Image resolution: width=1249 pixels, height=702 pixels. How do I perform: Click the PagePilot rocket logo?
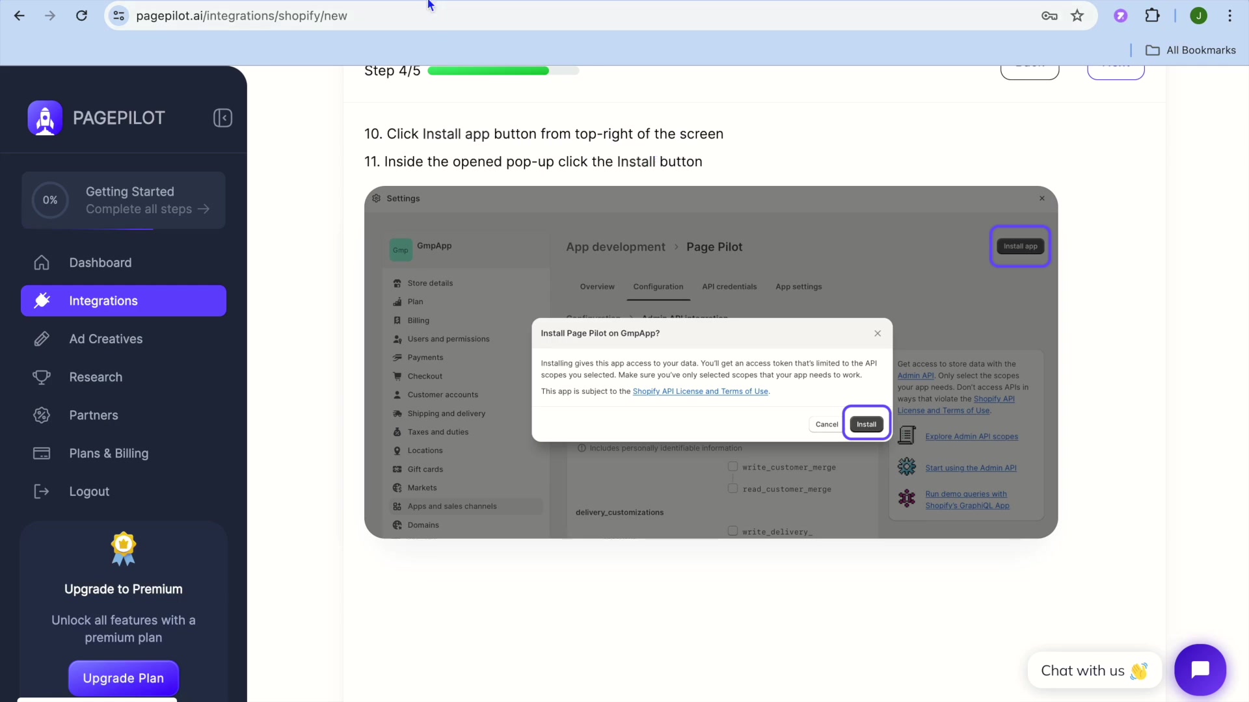pos(45,118)
